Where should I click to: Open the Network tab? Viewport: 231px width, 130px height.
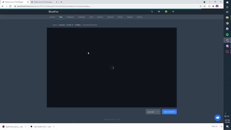click(110, 17)
